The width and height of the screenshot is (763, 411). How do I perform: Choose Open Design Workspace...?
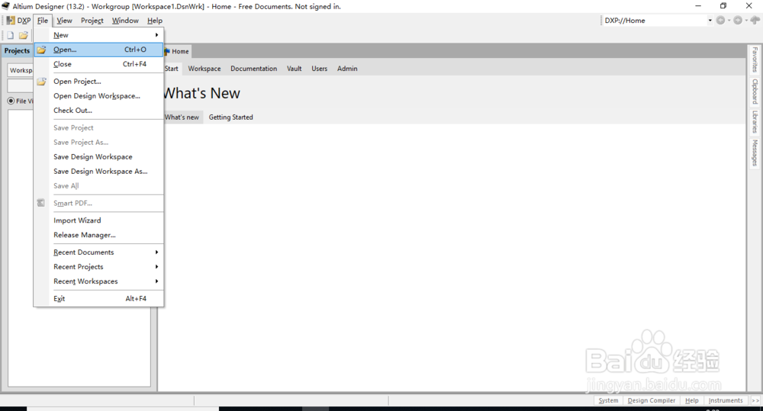(x=98, y=96)
